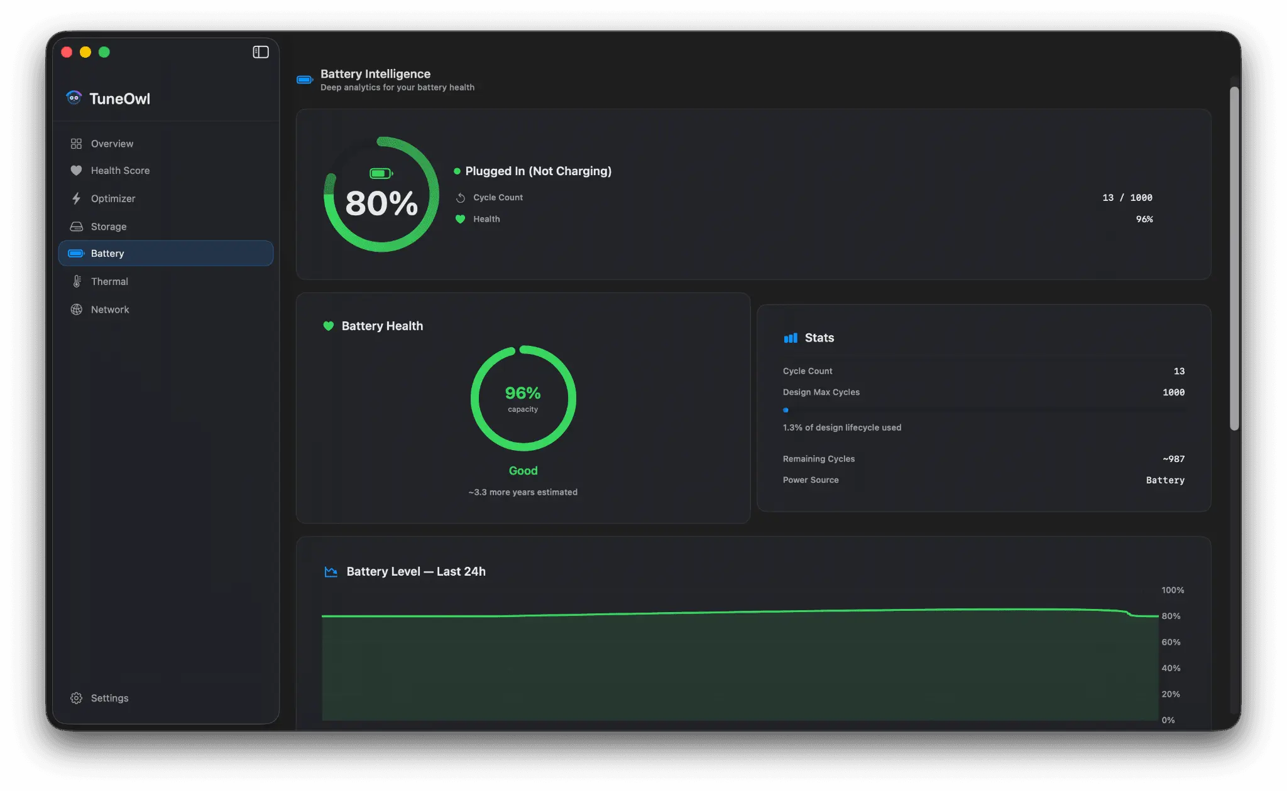
Task: Open Settings from the sidebar
Action: click(166, 698)
